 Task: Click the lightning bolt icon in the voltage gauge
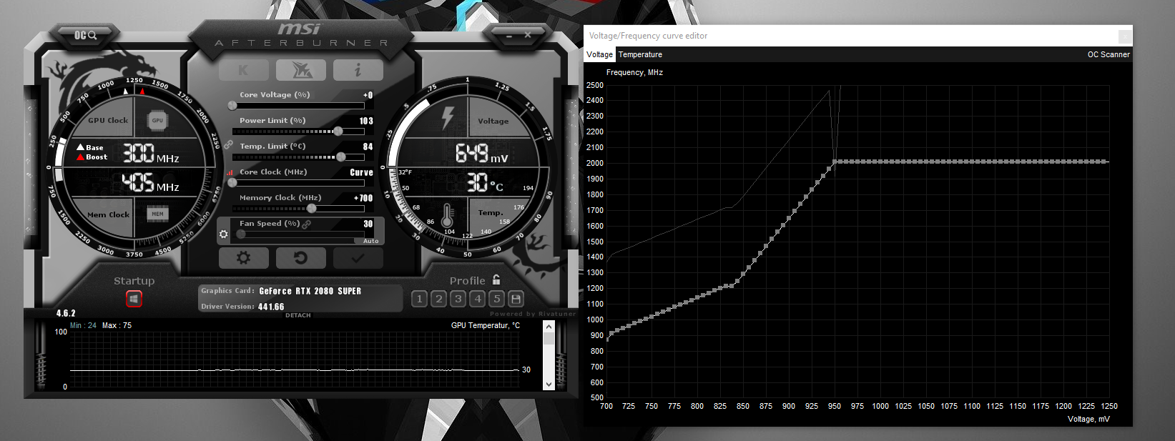(448, 118)
